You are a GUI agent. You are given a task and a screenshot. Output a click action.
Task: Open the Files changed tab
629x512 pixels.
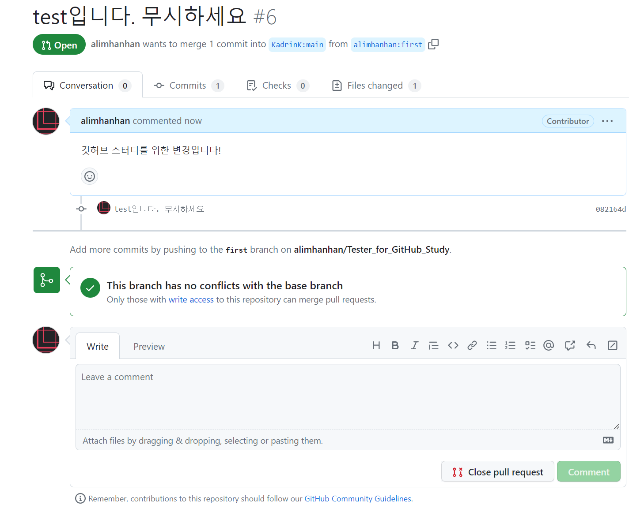coord(376,86)
